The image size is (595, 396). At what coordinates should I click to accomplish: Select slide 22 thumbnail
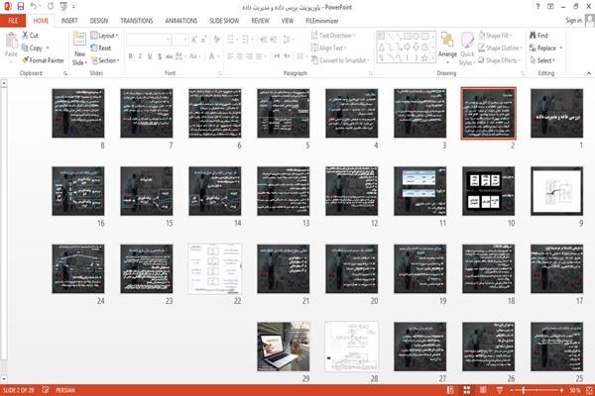(215, 268)
